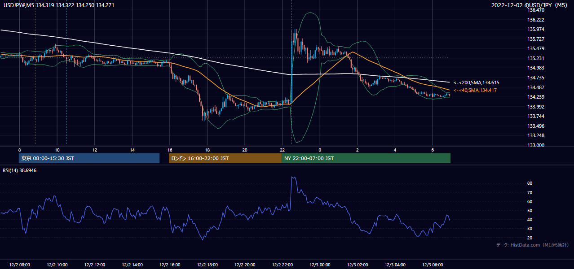Image resolution: width=574 pixels, height=269 pixels.
Task: Click RSI scale value 70
Action: pyautogui.click(x=530, y=192)
